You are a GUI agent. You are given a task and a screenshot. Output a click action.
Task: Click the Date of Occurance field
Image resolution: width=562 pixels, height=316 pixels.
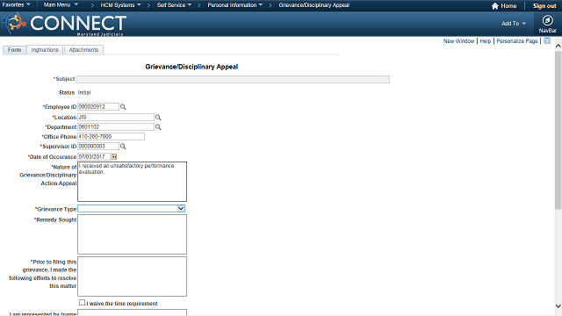[x=94, y=156]
